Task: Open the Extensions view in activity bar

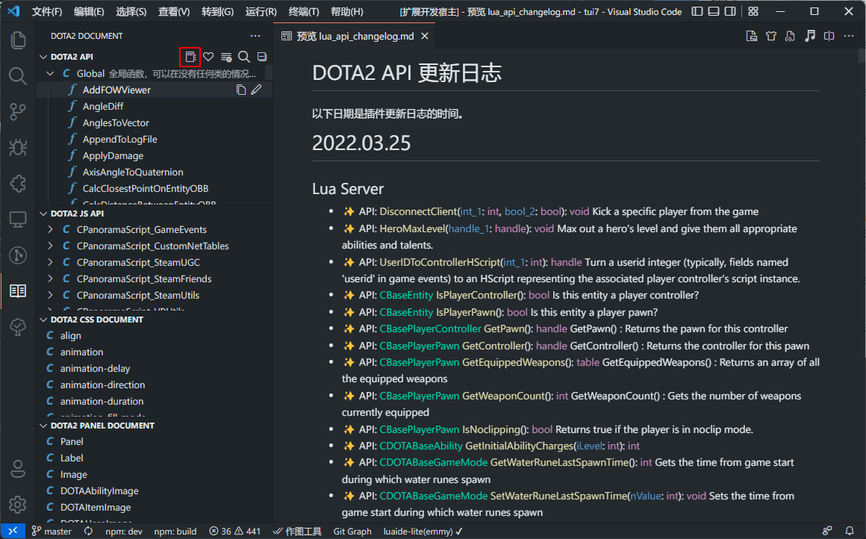Action: click(x=18, y=184)
